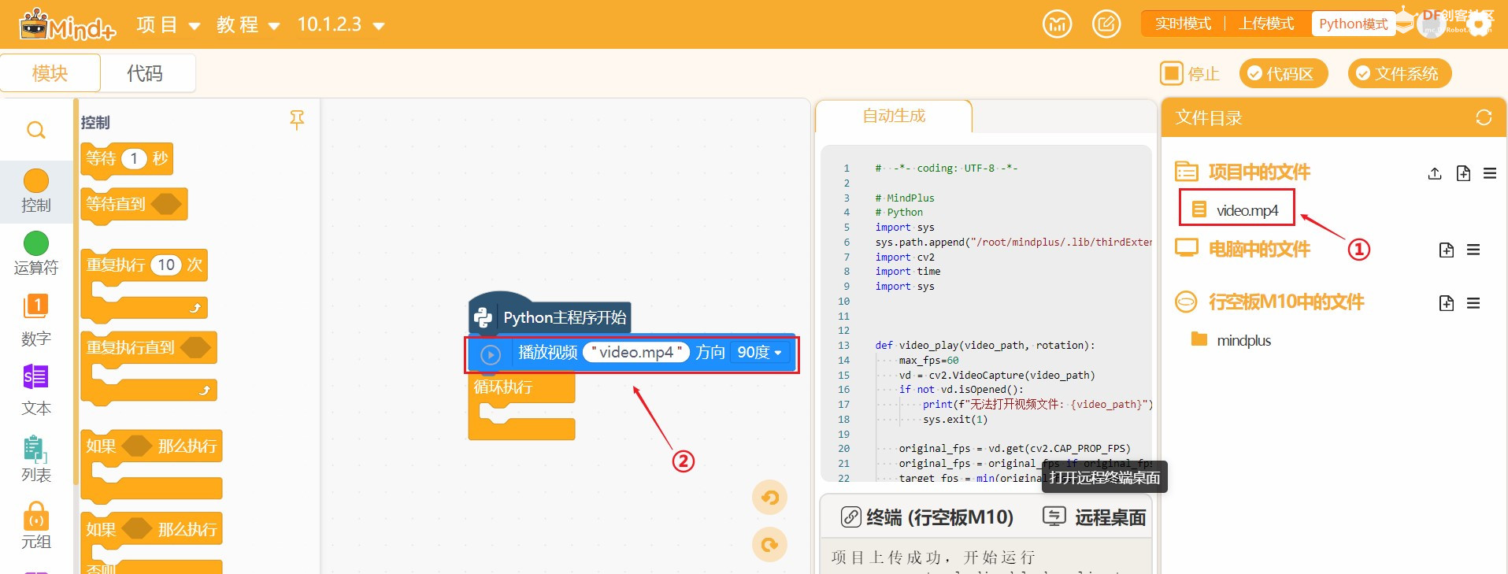The height and width of the screenshot is (574, 1508).
Task: Click upload icon beside project files
Action: pos(1435,173)
